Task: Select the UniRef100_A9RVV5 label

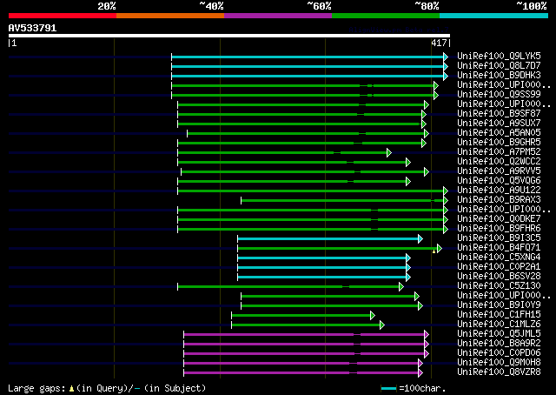Action: pyautogui.click(x=499, y=171)
